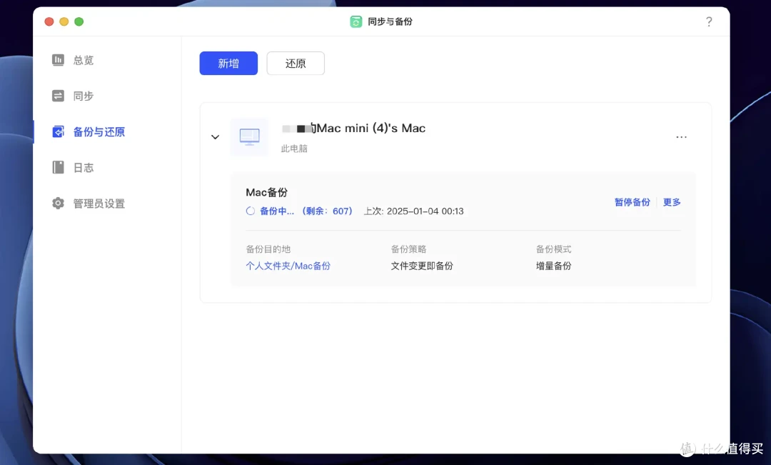Click the 还原 restore button
Viewport: 771px width, 465px height.
(296, 63)
